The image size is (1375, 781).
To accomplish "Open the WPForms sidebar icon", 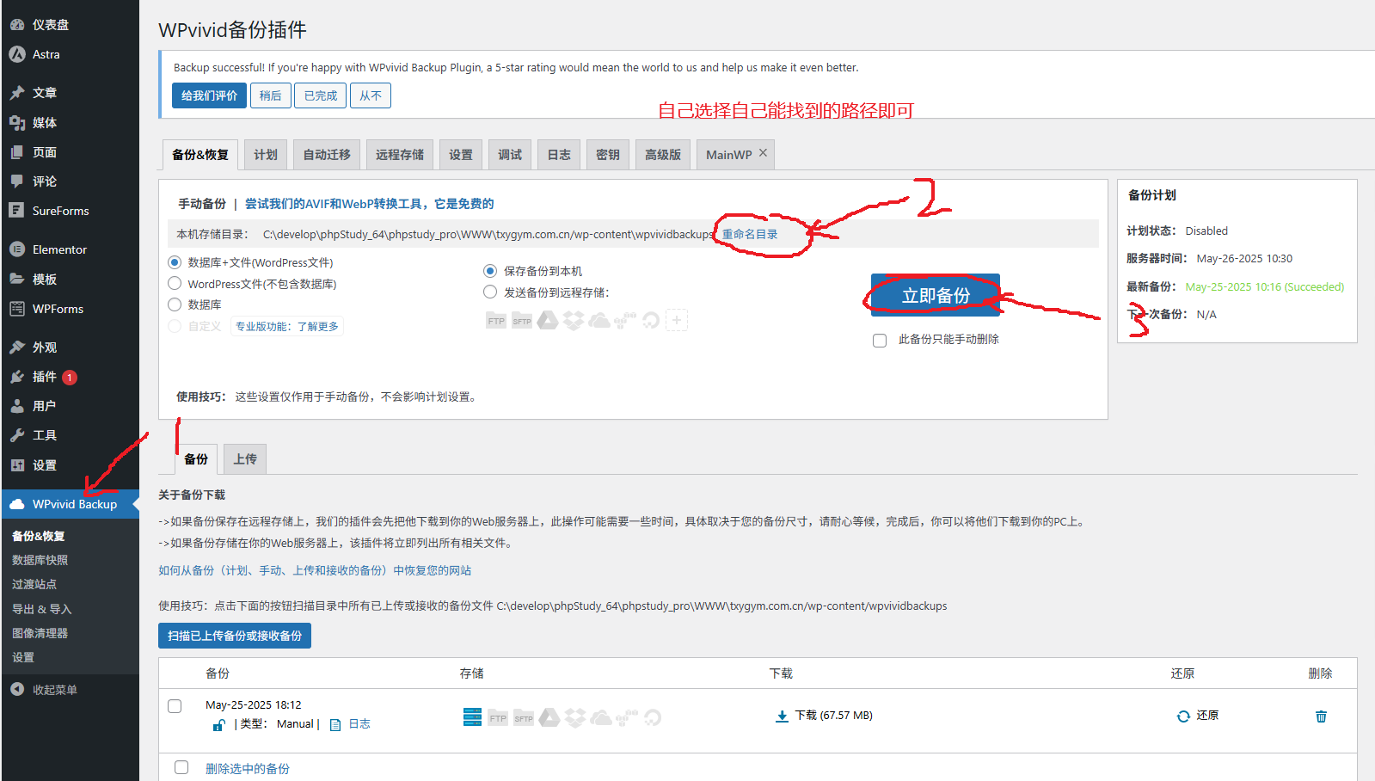I will 17,309.
